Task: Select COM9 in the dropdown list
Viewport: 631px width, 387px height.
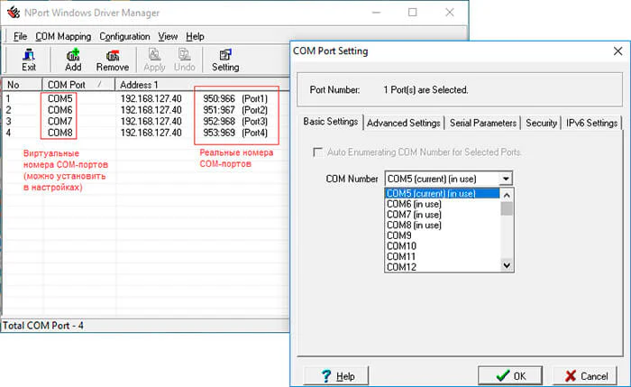Action: click(443, 235)
